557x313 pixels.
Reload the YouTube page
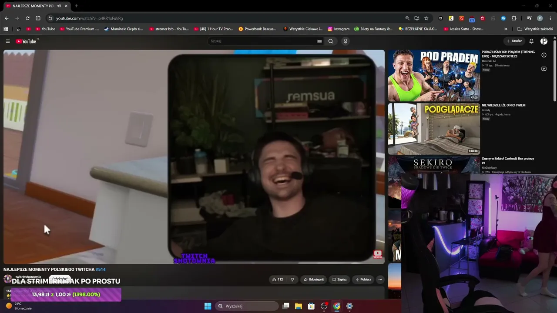[x=27, y=18]
